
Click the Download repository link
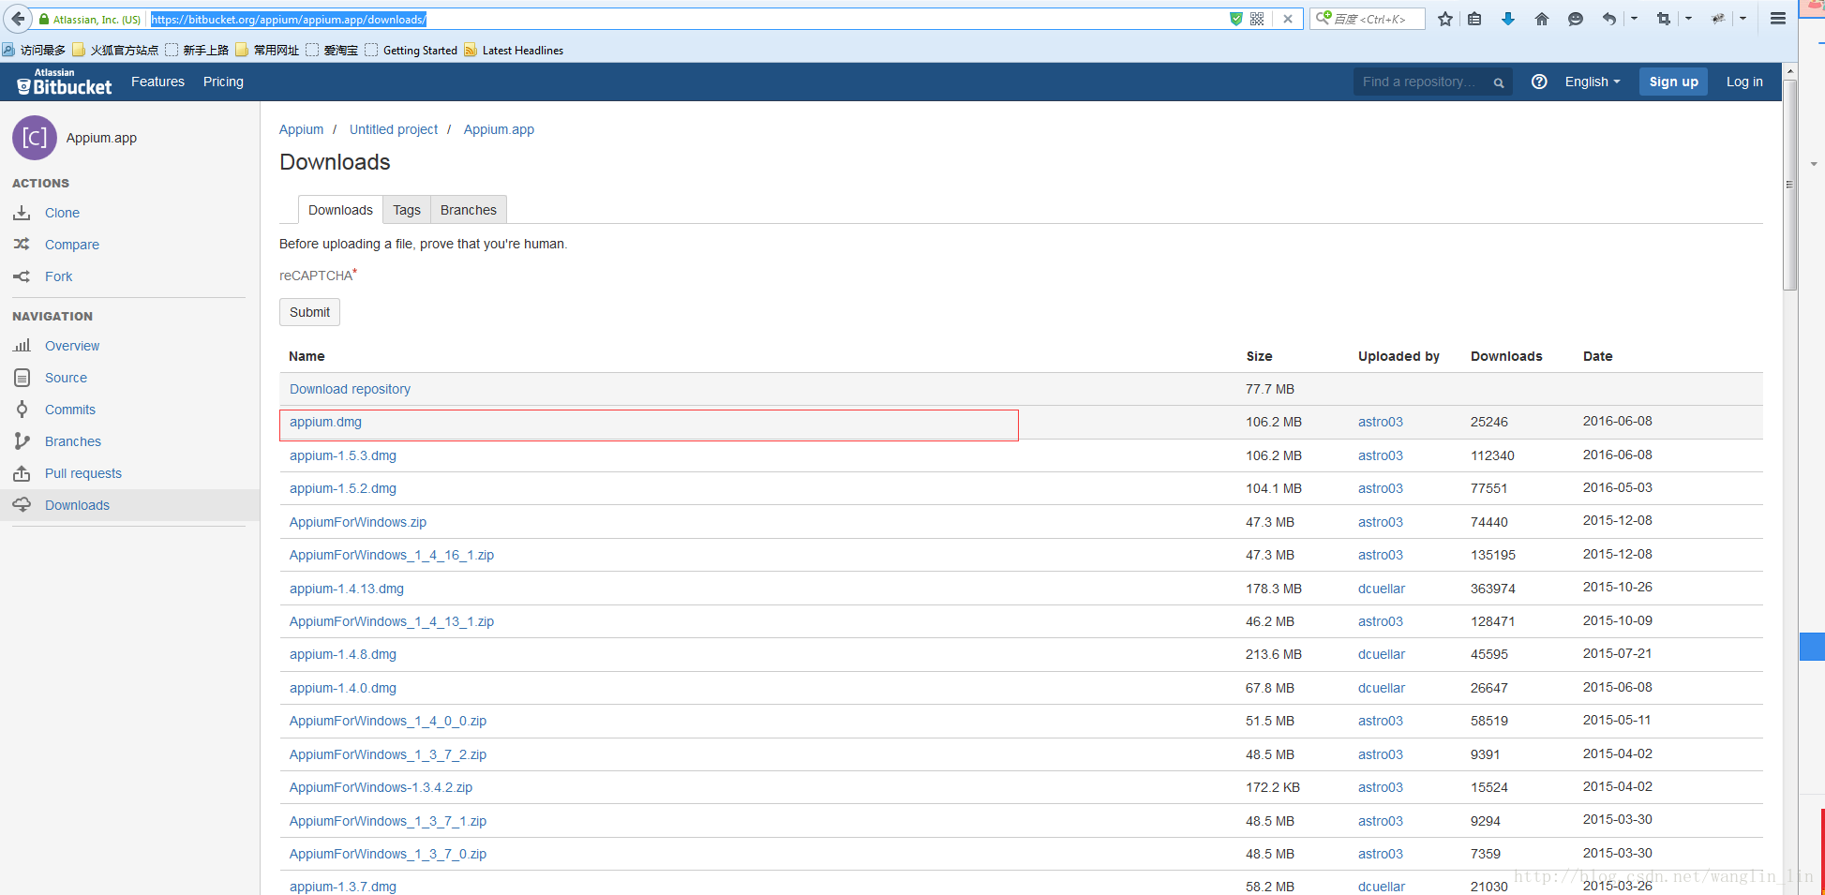tap(350, 389)
